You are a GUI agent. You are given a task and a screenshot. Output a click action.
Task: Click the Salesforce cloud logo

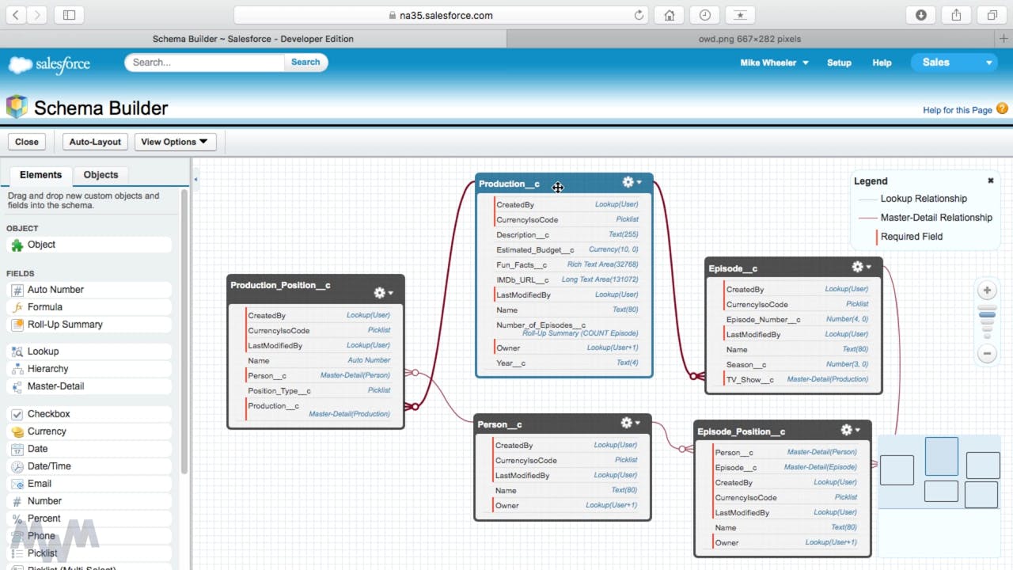click(x=49, y=64)
